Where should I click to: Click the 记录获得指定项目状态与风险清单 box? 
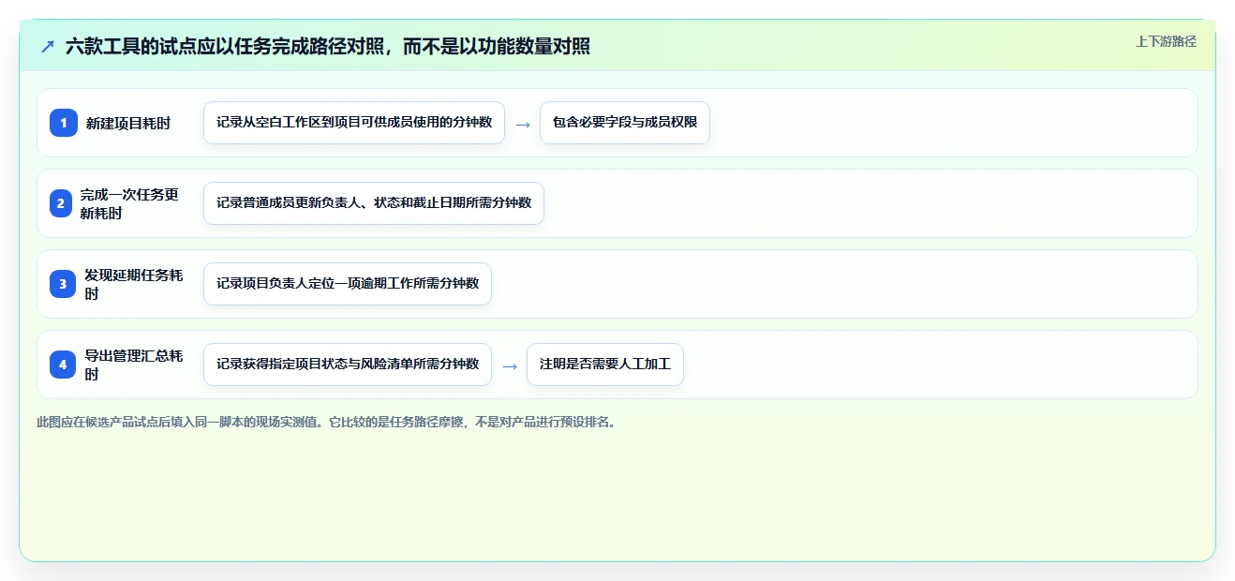coord(348,365)
